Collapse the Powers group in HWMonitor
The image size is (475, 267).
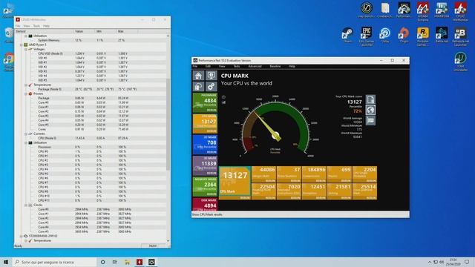[x=26, y=94]
